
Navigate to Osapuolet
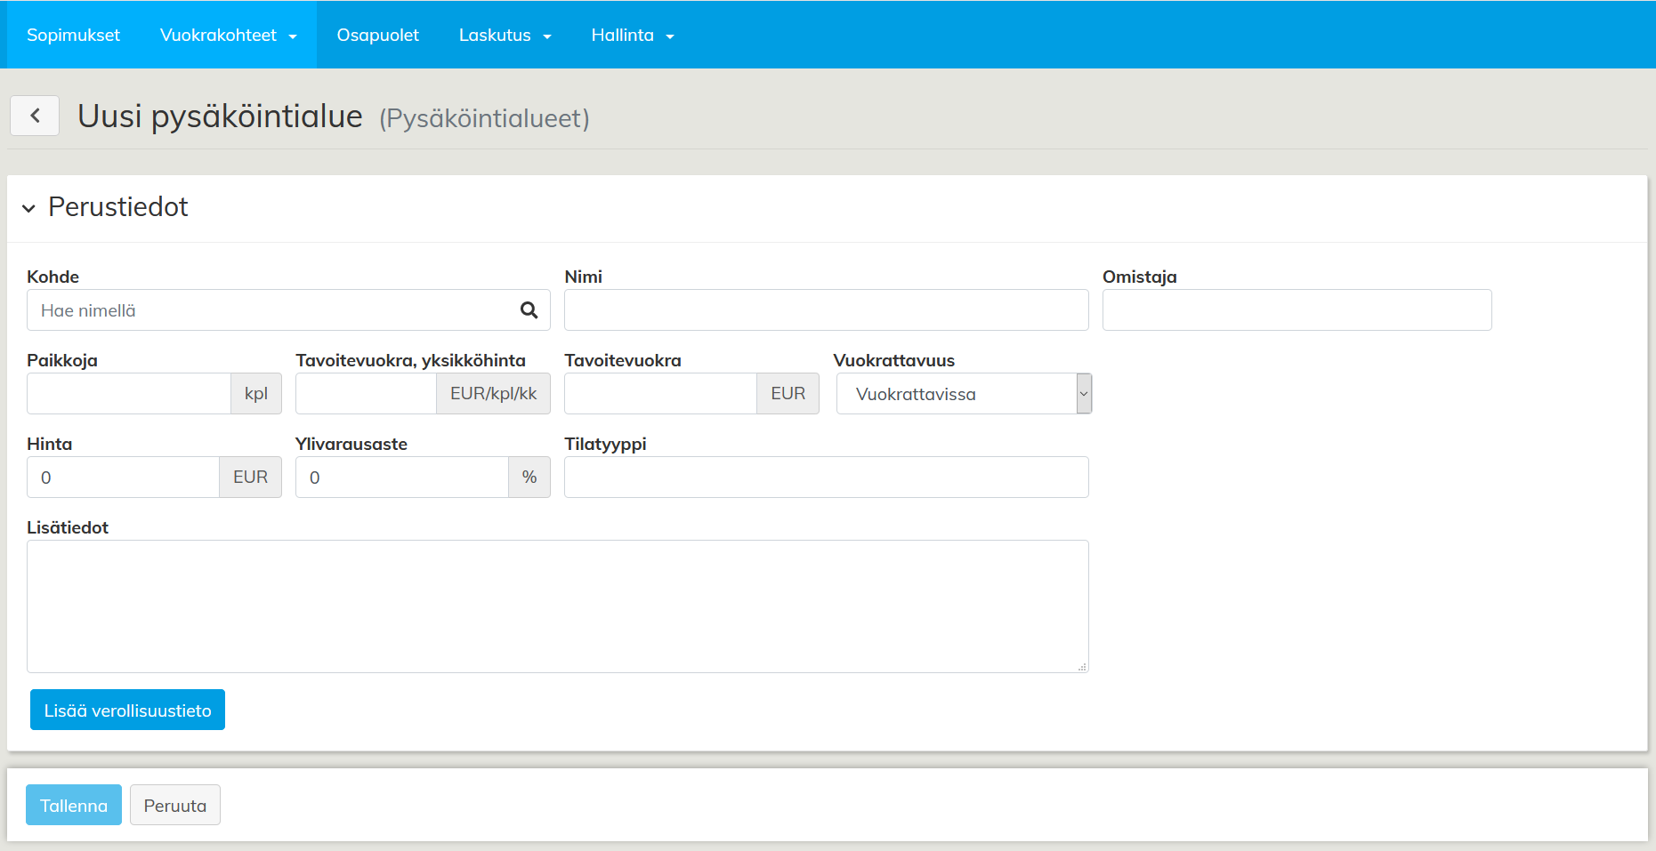[x=377, y=36]
